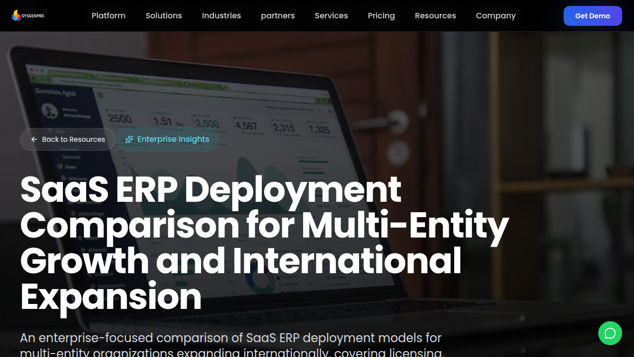
Task: Open the Solutions menu
Action: pos(164,16)
